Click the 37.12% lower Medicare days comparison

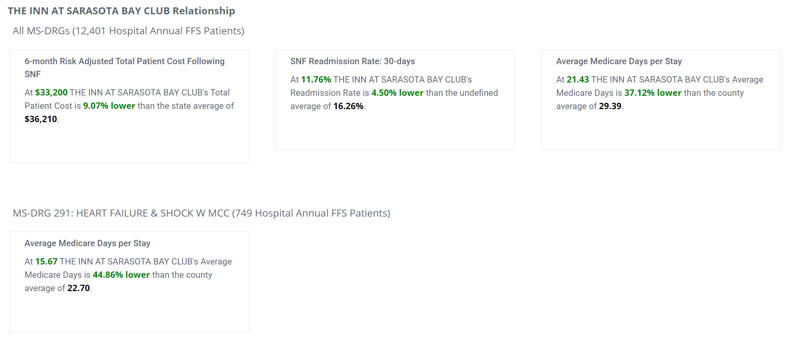[x=653, y=93]
